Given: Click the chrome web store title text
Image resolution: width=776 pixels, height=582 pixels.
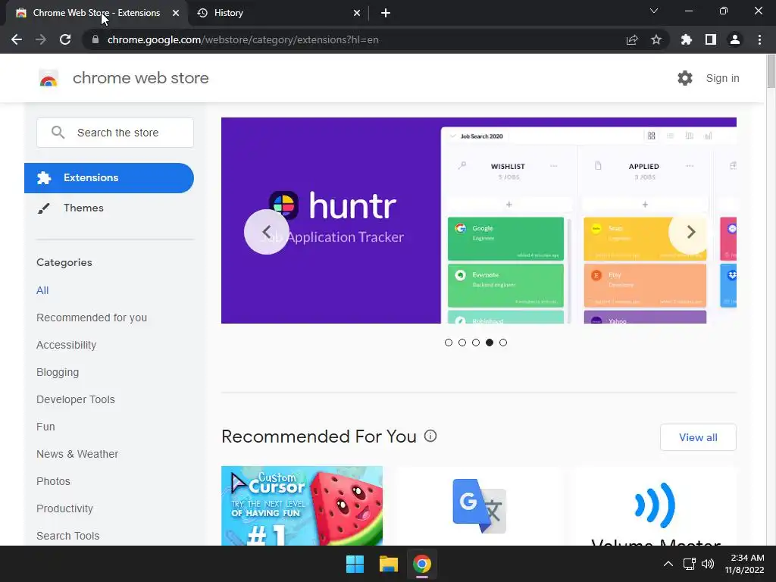Looking at the screenshot, I should coord(140,78).
